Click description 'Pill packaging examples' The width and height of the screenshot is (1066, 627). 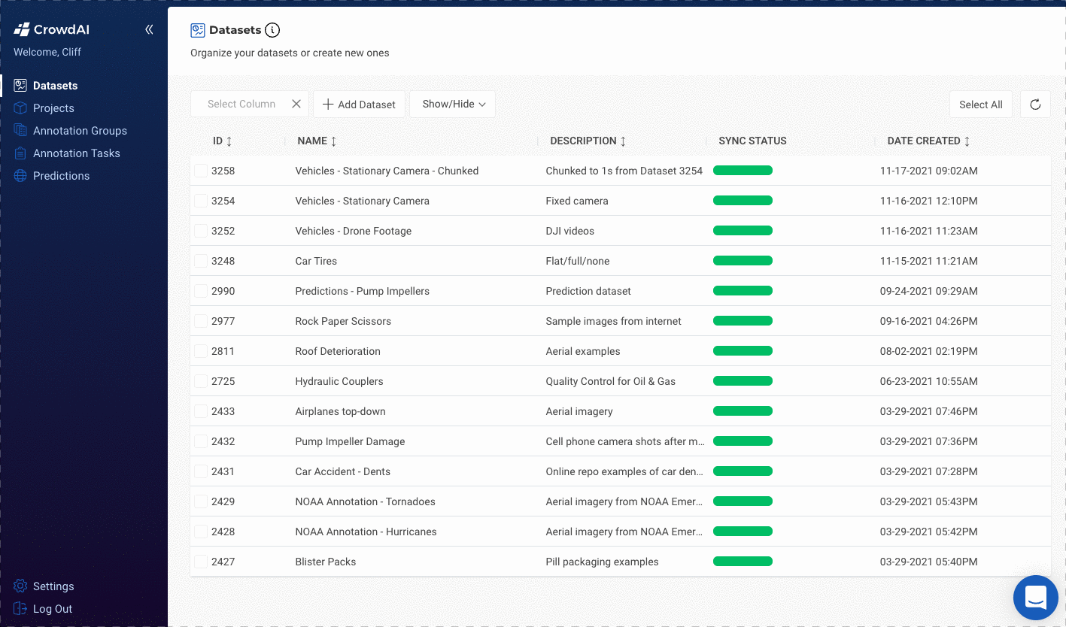coord(602,562)
